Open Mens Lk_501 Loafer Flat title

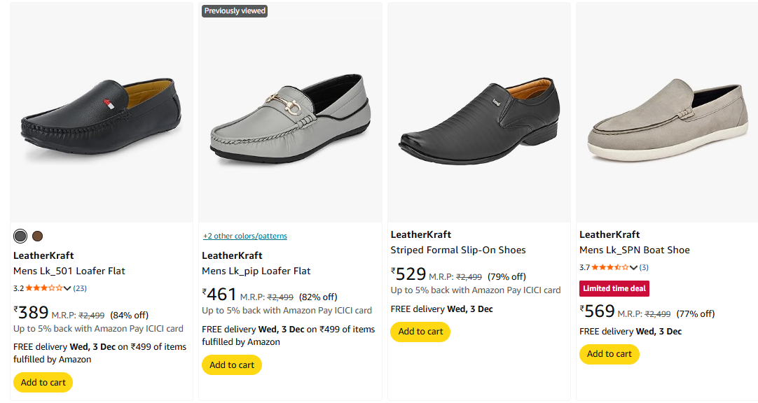tap(69, 271)
